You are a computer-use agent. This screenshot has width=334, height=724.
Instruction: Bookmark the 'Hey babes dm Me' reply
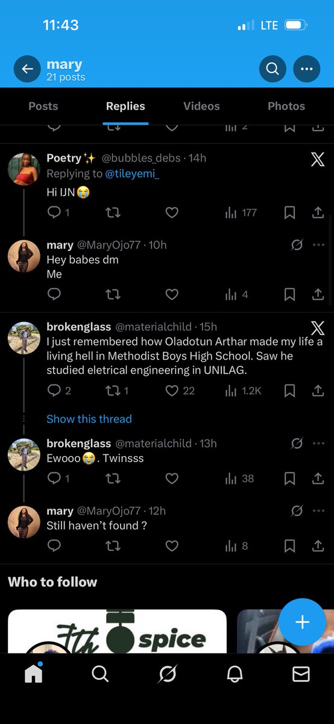[x=289, y=294]
